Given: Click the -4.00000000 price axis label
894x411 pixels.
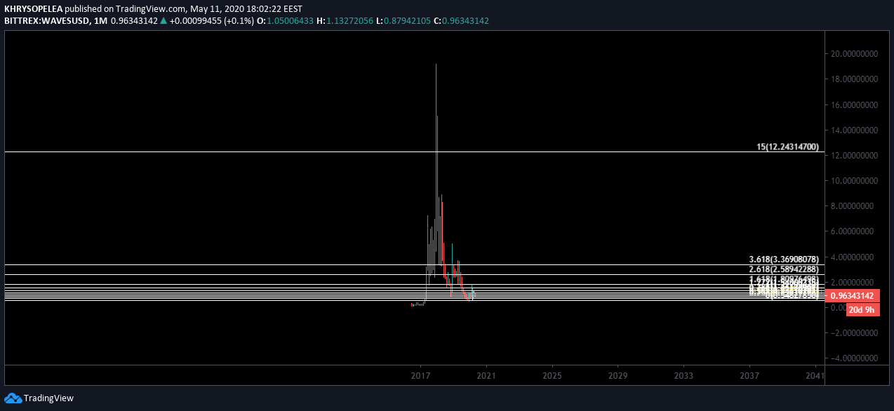Looking at the screenshot, I should point(853,358).
